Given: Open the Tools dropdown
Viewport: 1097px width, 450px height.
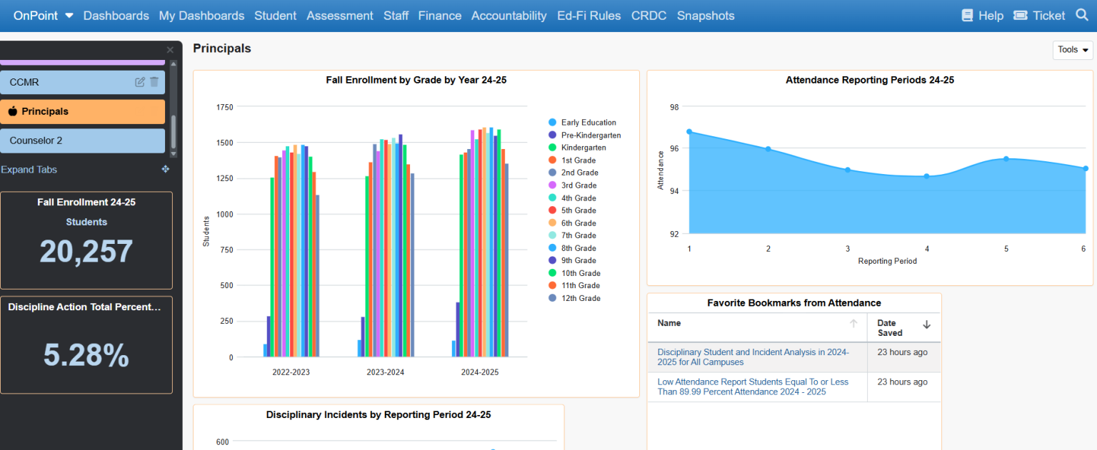Looking at the screenshot, I should [x=1072, y=49].
